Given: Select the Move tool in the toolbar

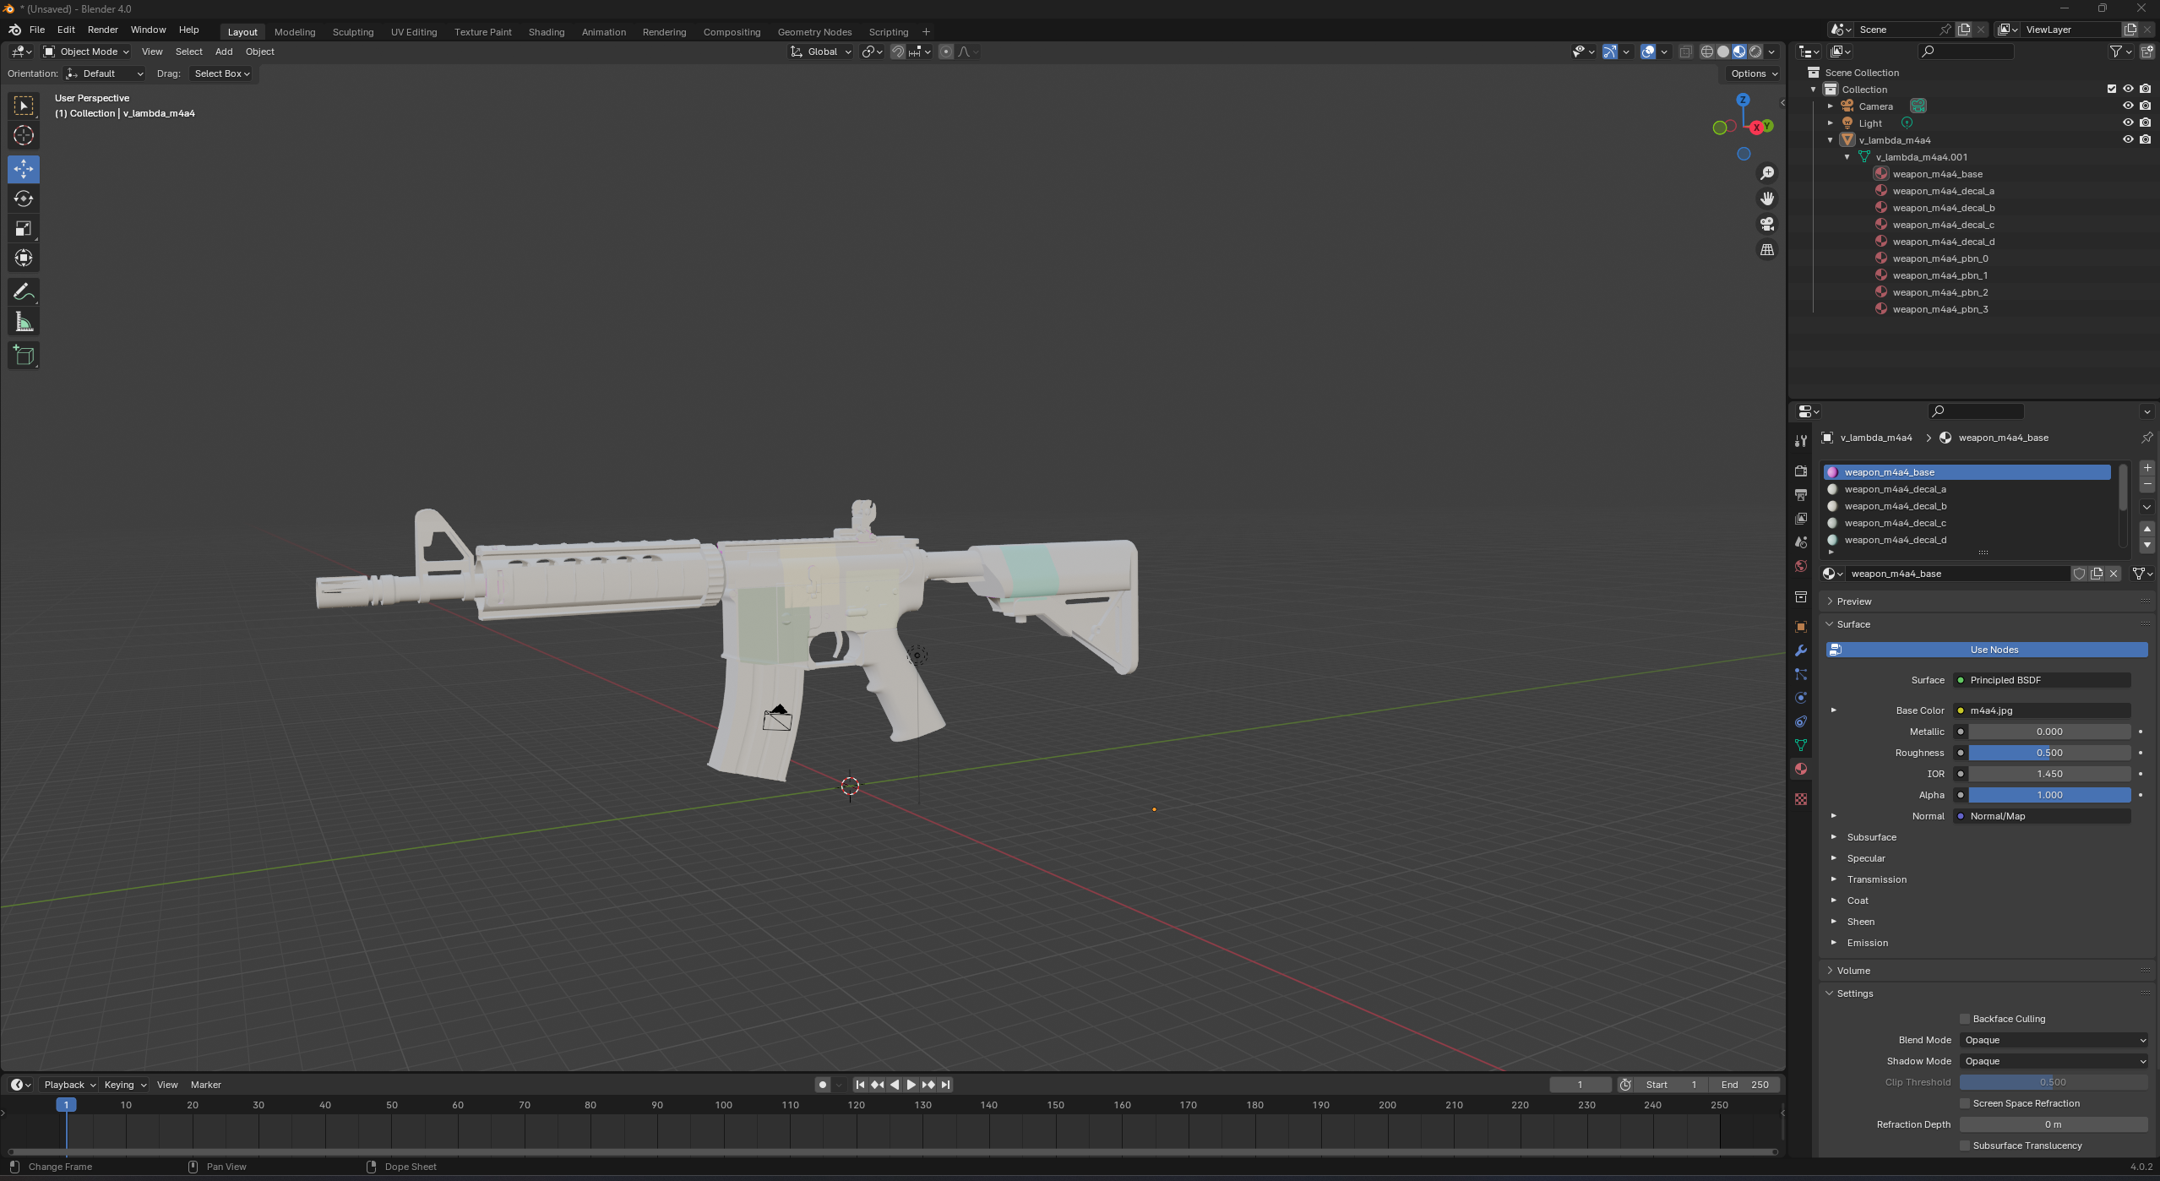Looking at the screenshot, I should pos(24,169).
